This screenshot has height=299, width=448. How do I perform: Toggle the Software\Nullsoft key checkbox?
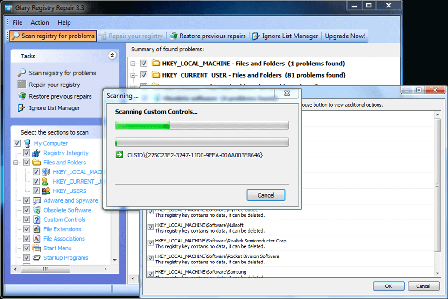tap(150, 227)
